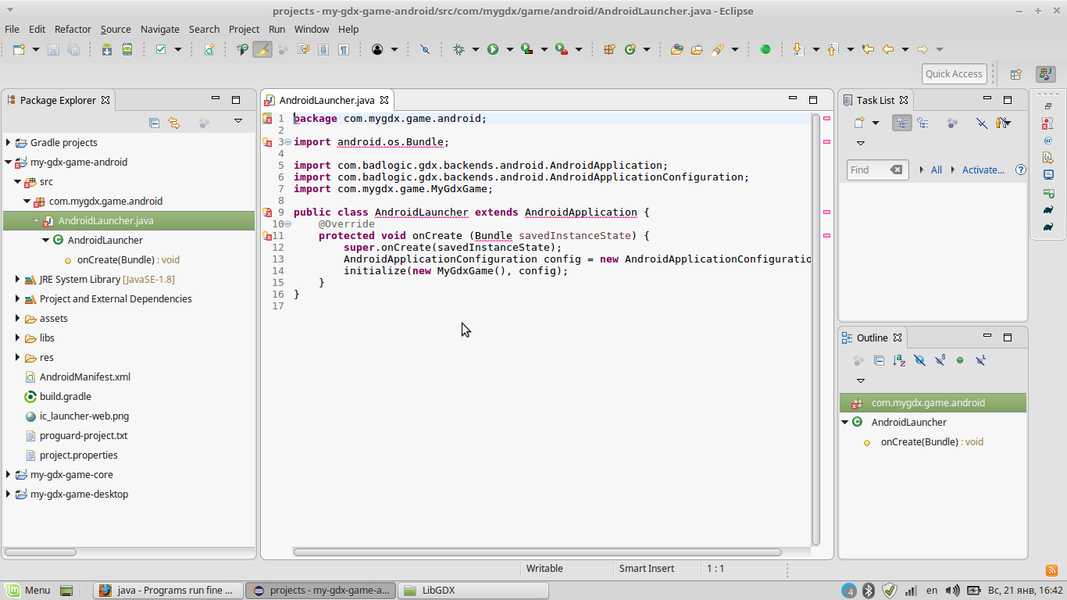Expand the Gradle projects node

click(9, 142)
